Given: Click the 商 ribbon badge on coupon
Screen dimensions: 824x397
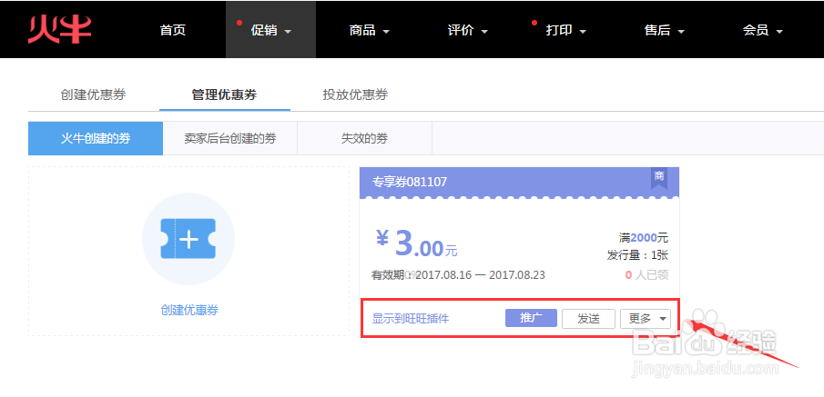Looking at the screenshot, I should click(659, 178).
